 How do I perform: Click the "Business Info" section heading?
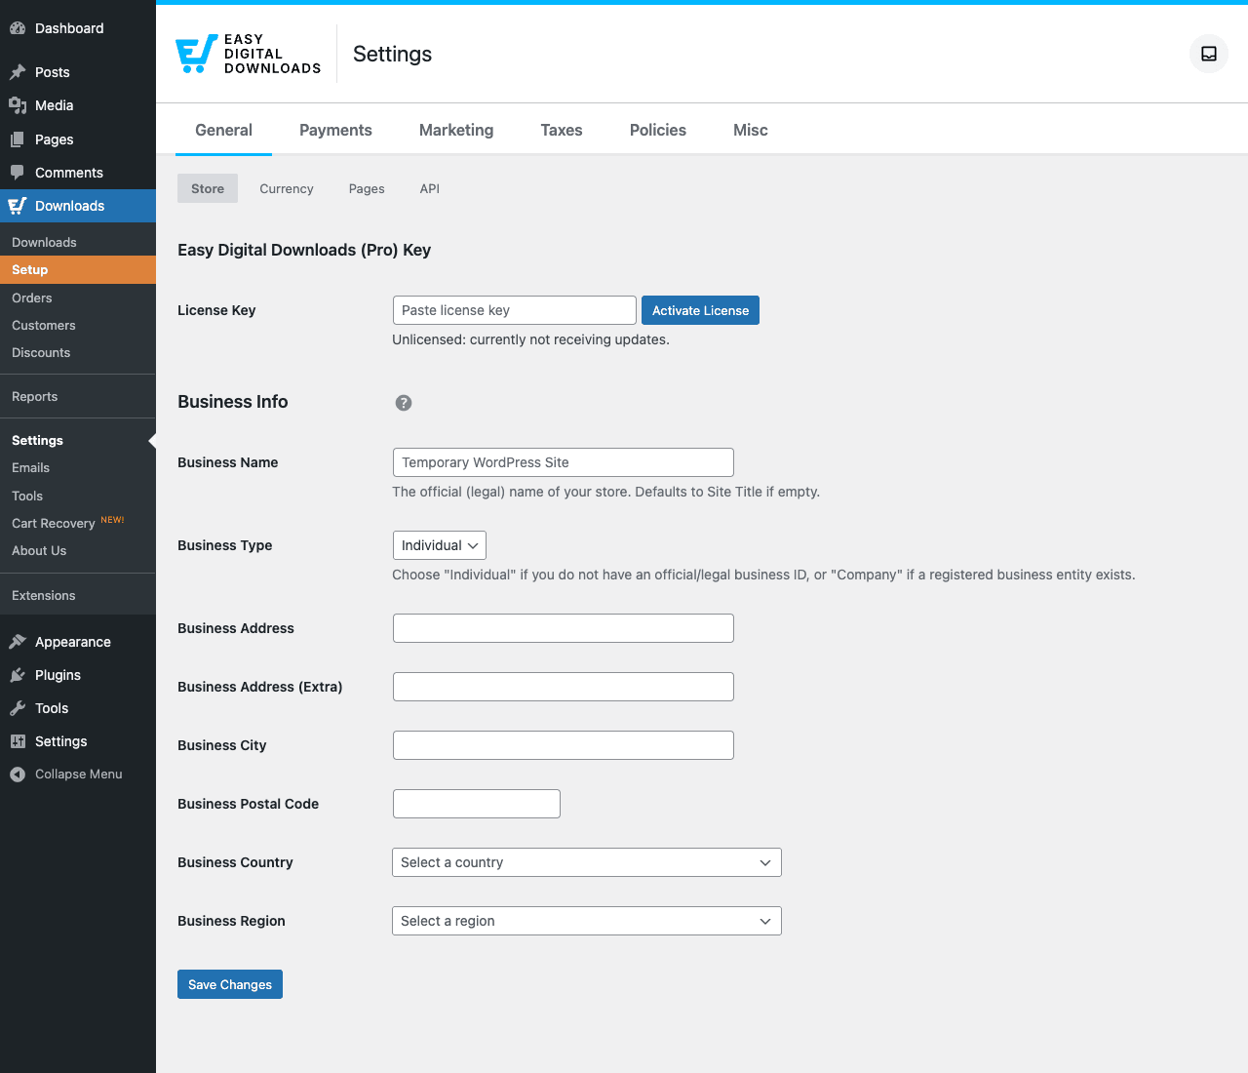click(232, 402)
